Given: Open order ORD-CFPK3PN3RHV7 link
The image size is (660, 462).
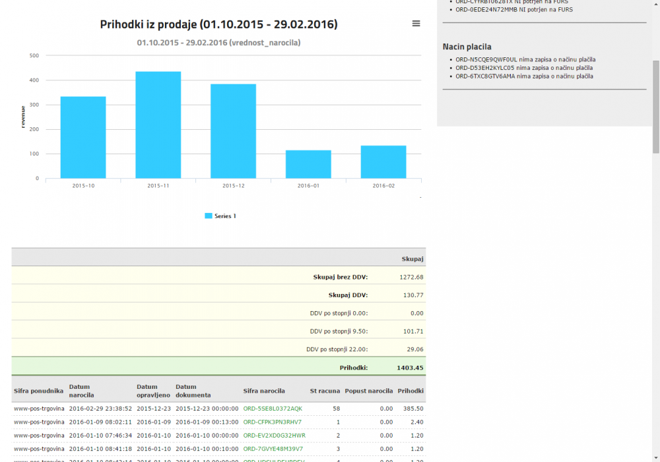Looking at the screenshot, I should point(272,422).
